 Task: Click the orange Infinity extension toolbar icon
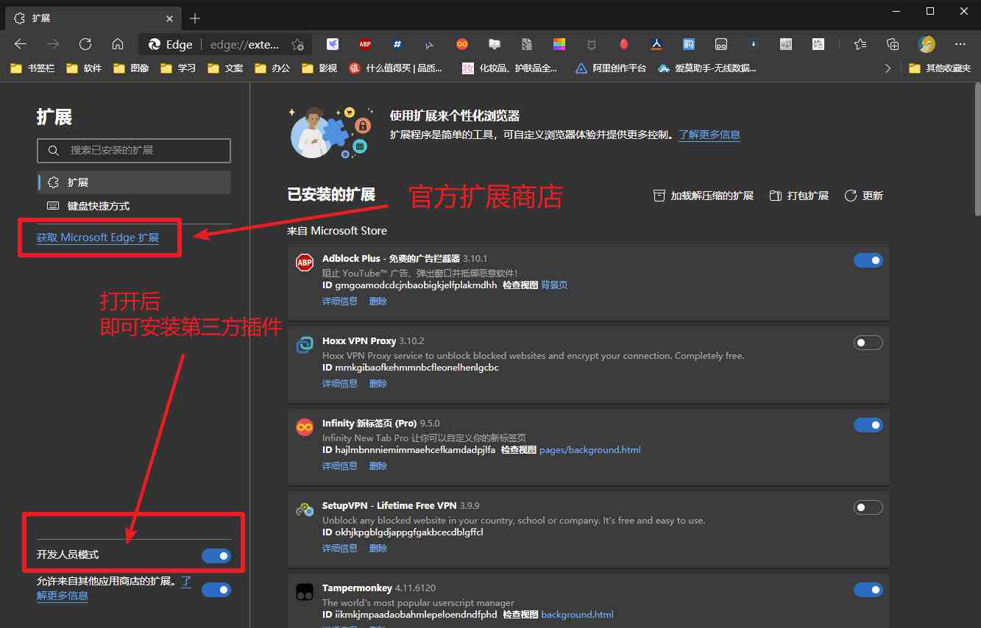coord(462,44)
